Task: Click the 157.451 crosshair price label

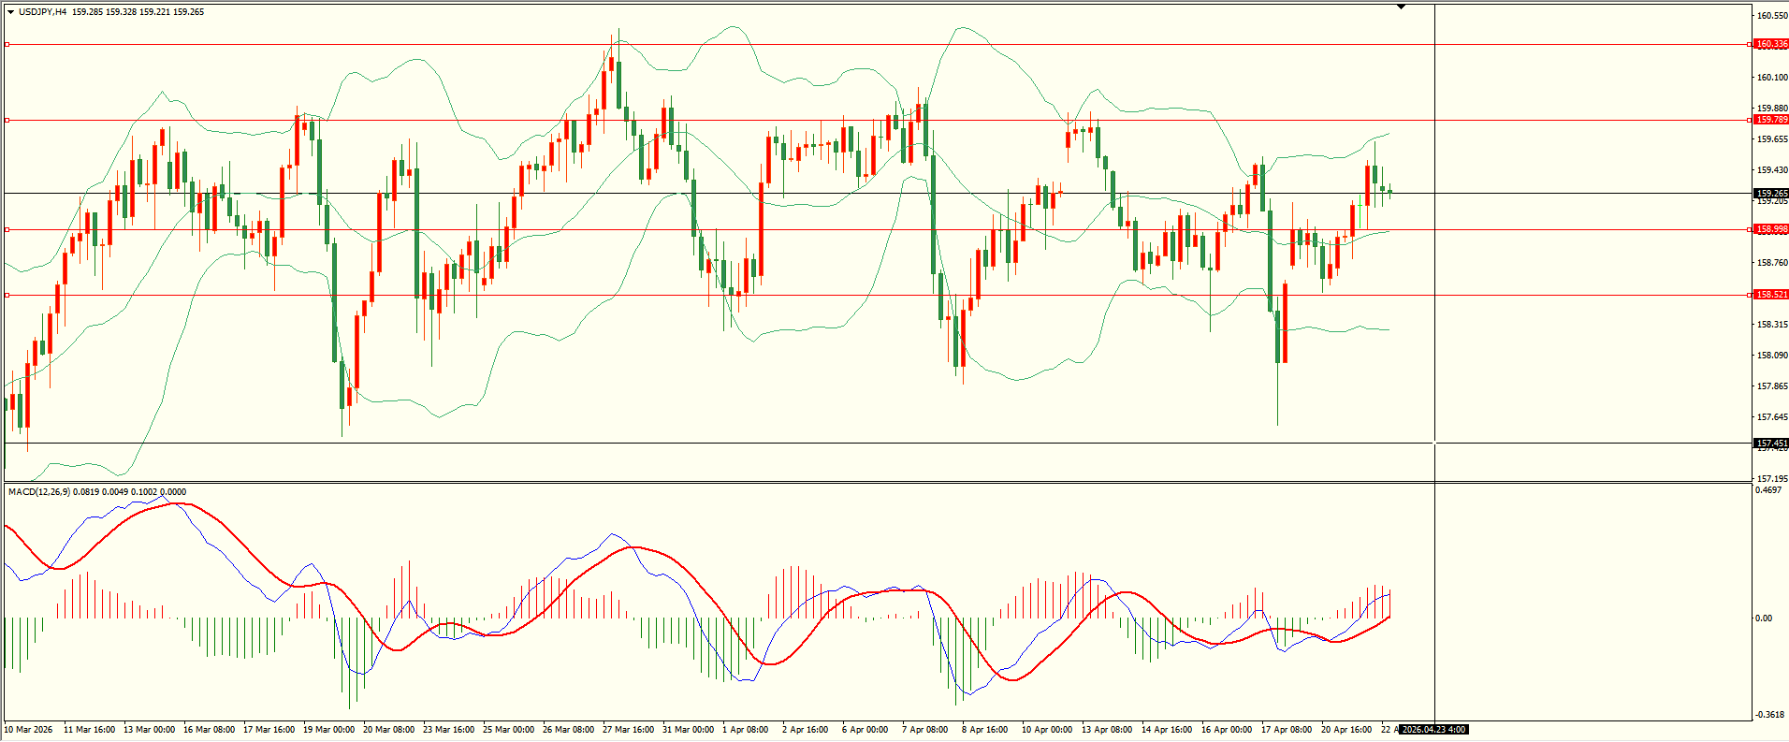Action: (x=1770, y=444)
